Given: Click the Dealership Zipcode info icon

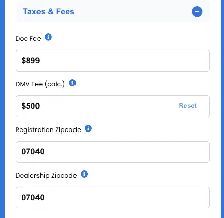Looking at the screenshot, I should point(84,174).
